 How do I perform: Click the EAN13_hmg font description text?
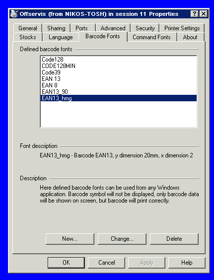116,155
